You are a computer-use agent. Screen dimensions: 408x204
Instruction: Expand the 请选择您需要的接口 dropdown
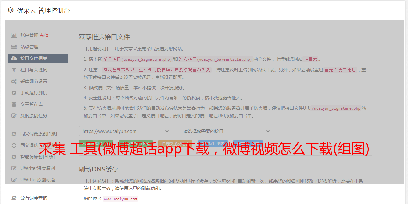[225, 131]
